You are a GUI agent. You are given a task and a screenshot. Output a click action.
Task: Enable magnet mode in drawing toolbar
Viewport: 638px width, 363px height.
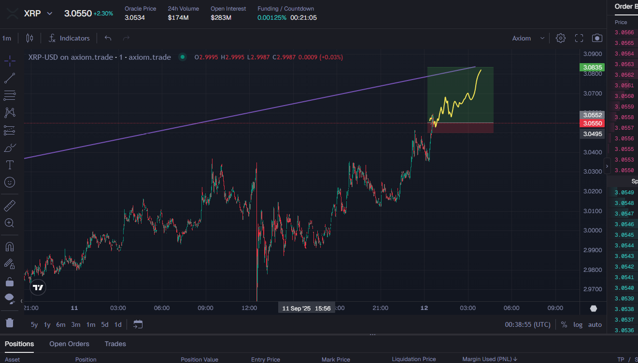[10, 247]
